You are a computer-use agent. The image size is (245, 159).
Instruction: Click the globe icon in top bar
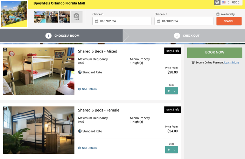pyautogui.click(x=217, y=2)
